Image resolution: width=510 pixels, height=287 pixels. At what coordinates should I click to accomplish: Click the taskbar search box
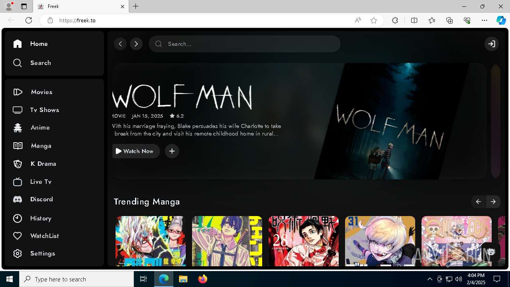click(x=76, y=279)
